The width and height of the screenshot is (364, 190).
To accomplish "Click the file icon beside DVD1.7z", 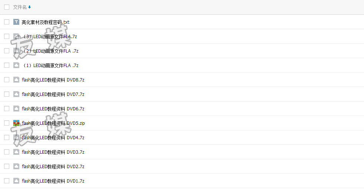I will 16,181.
